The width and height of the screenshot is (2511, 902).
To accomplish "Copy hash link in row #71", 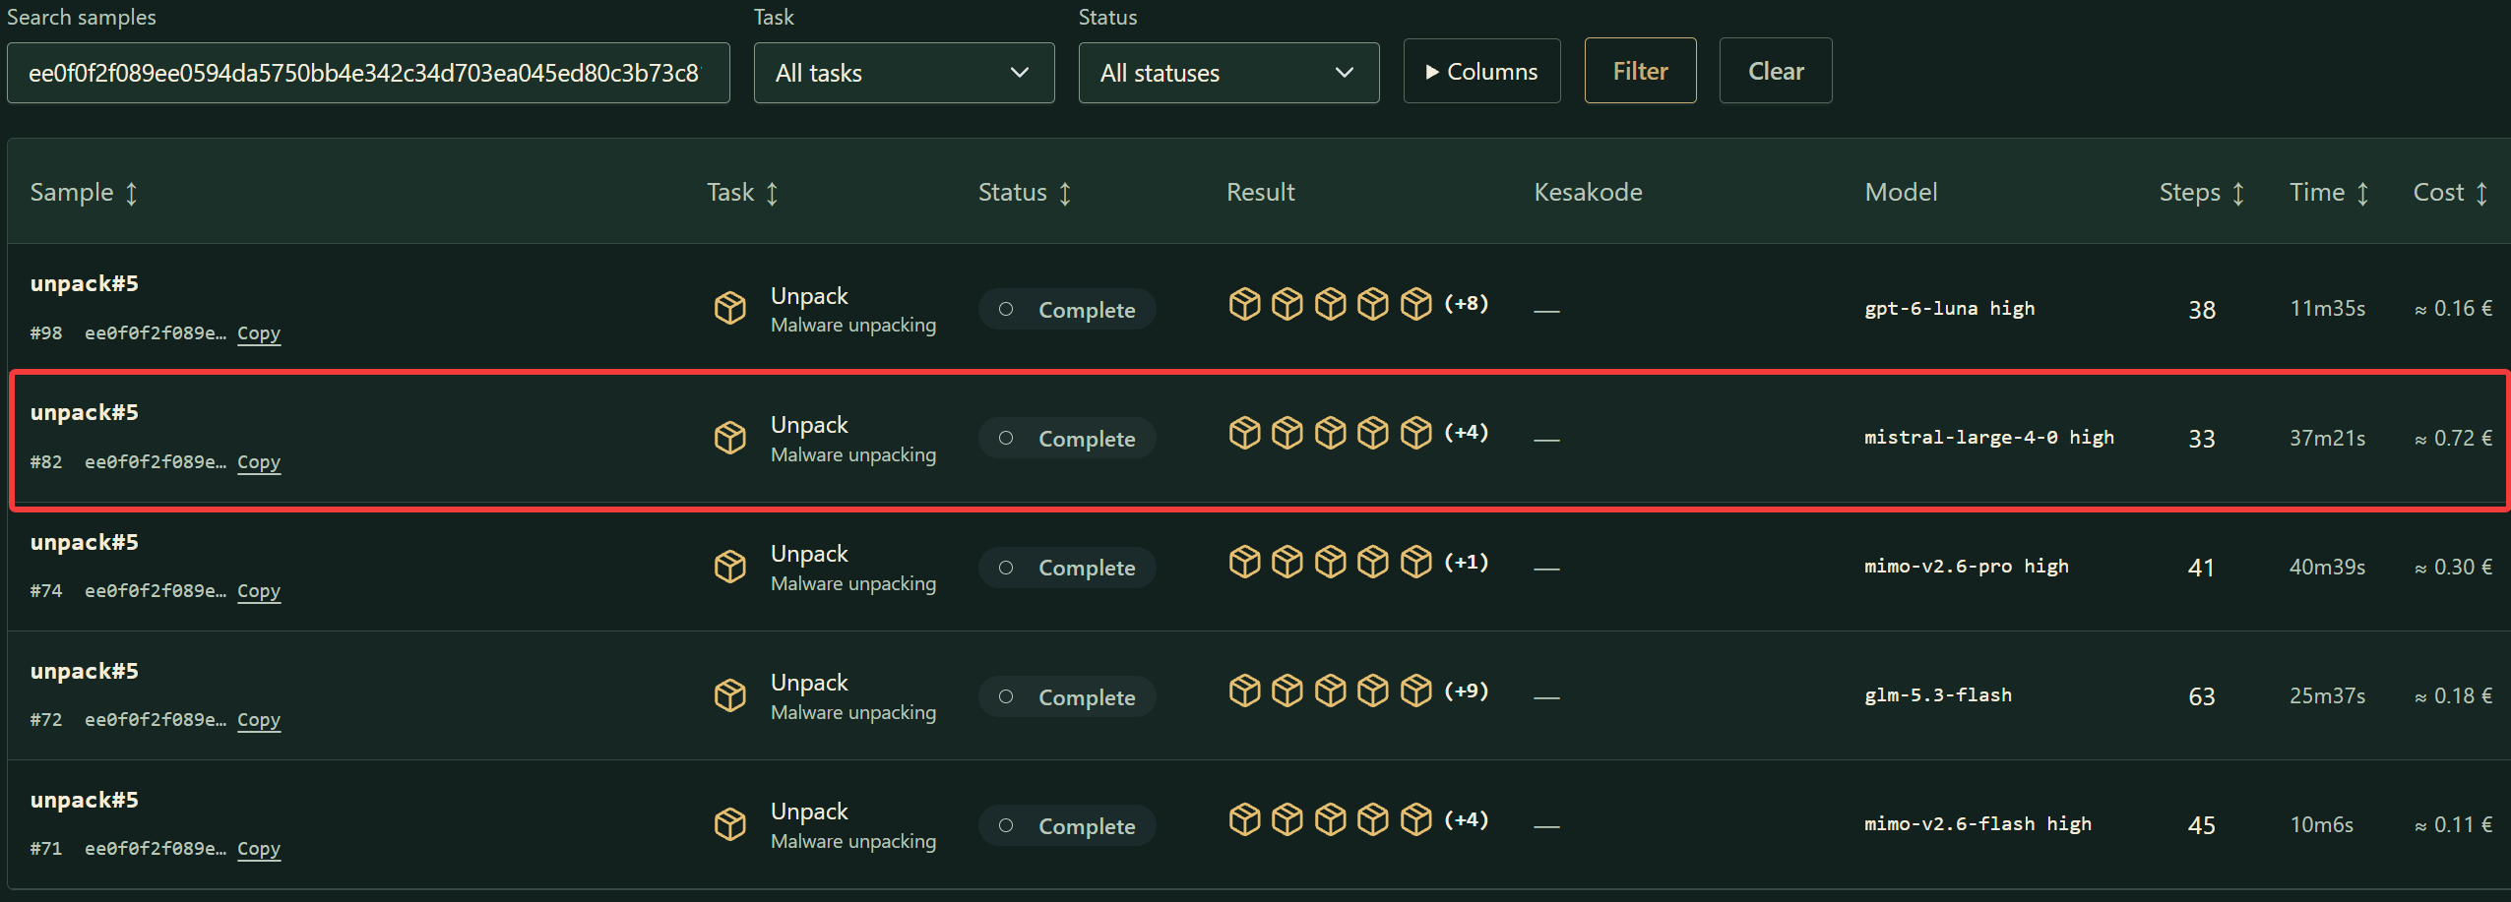I will [259, 849].
